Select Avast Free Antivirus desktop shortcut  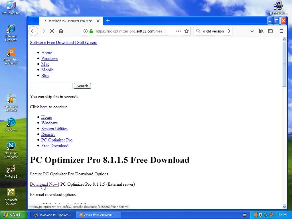tap(11, 56)
